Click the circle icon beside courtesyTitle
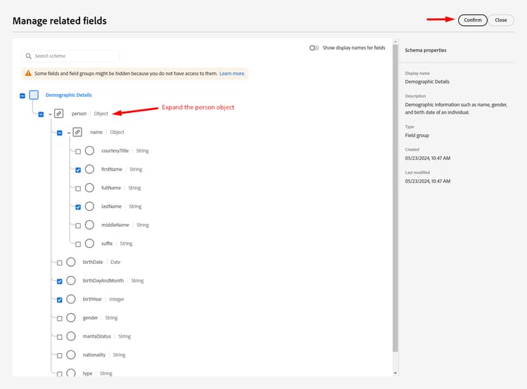The image size is (527, 389). point(89,151)
